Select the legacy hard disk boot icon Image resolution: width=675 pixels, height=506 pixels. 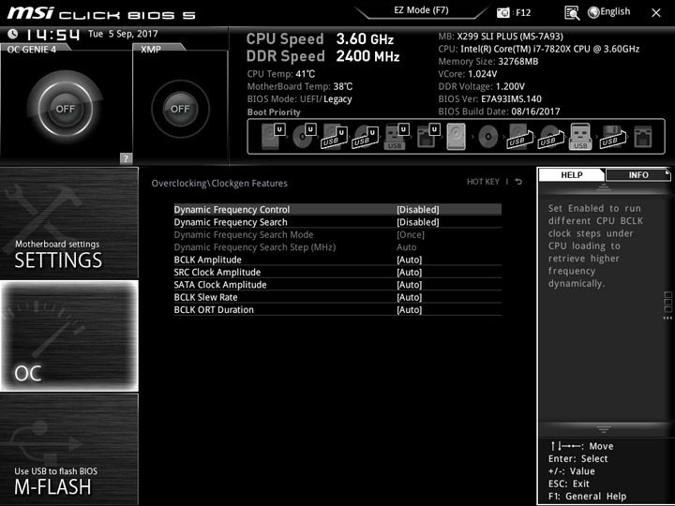click(457, 137)
